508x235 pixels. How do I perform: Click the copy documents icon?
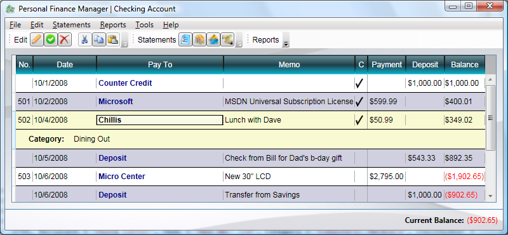pos(99,39)
